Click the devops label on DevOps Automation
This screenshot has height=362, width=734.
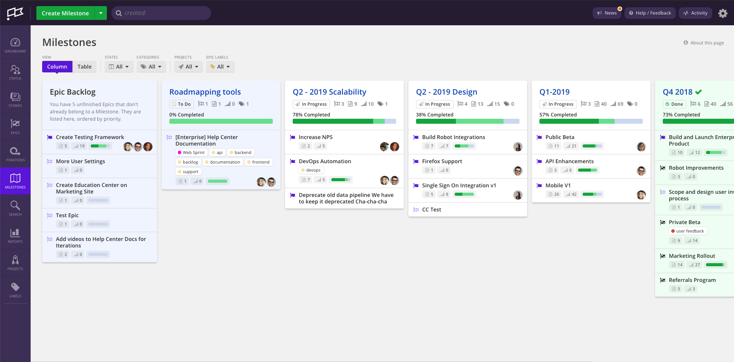coord(311,170)
